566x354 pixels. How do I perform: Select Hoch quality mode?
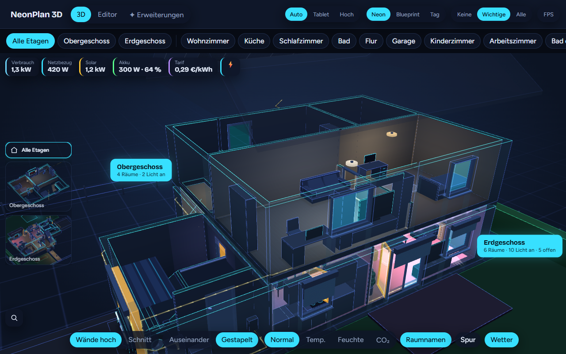tap(347, 15)
